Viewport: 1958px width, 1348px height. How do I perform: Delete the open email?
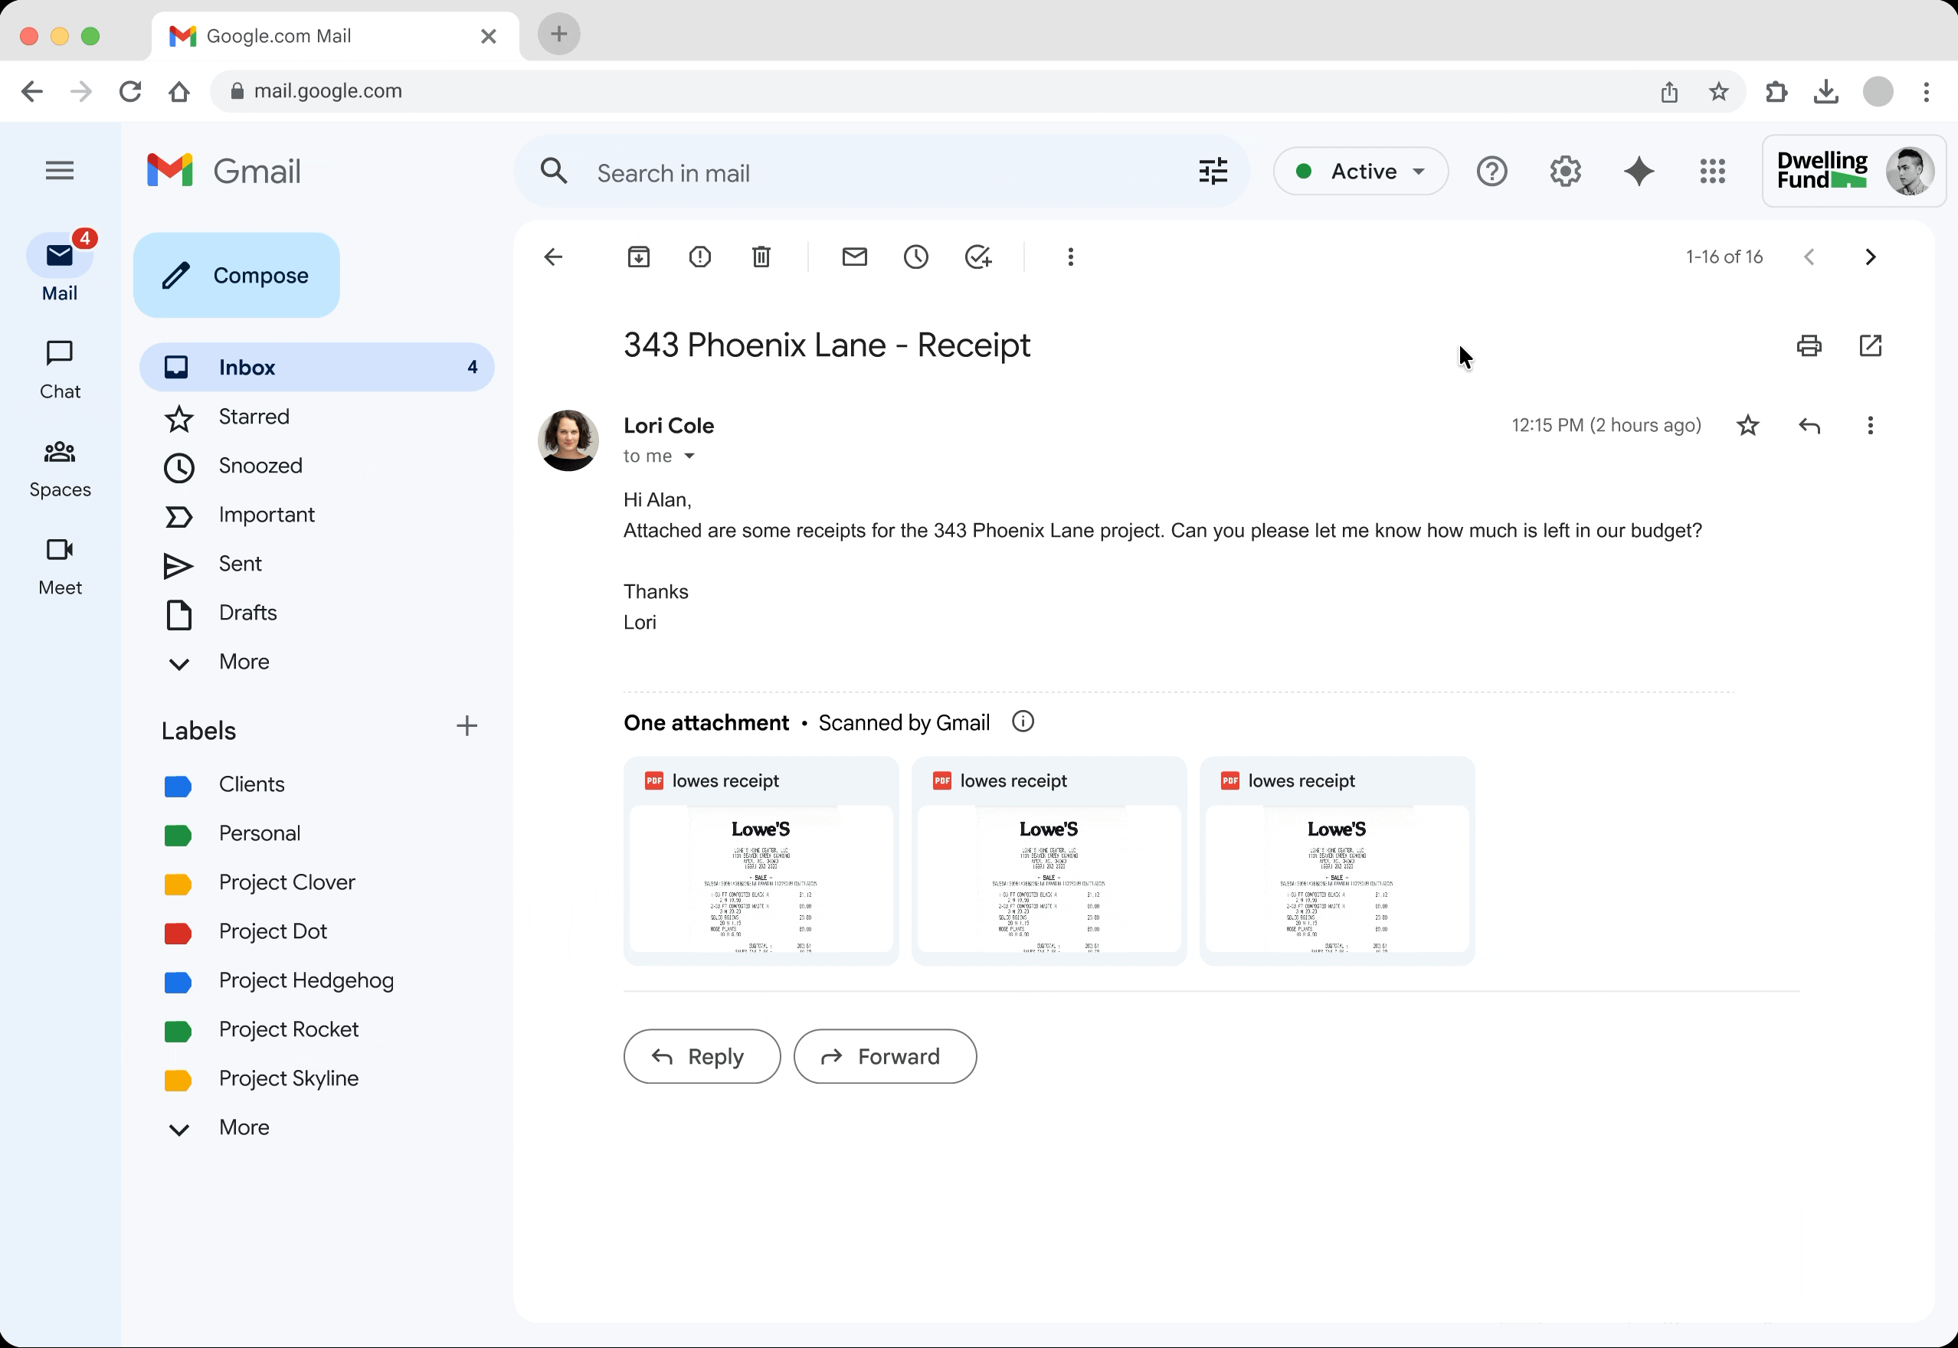click(x=760, y=257)
